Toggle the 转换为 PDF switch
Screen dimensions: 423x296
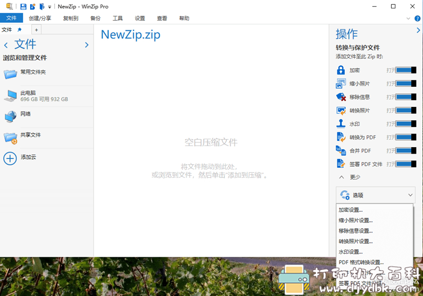pos(406,137)
